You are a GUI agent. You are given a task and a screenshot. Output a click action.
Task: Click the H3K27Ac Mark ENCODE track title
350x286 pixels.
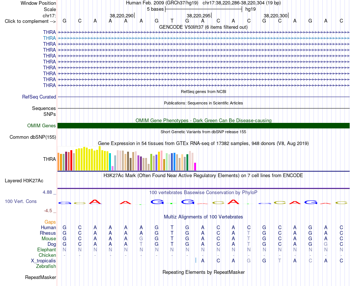click(x=203, y=176)
